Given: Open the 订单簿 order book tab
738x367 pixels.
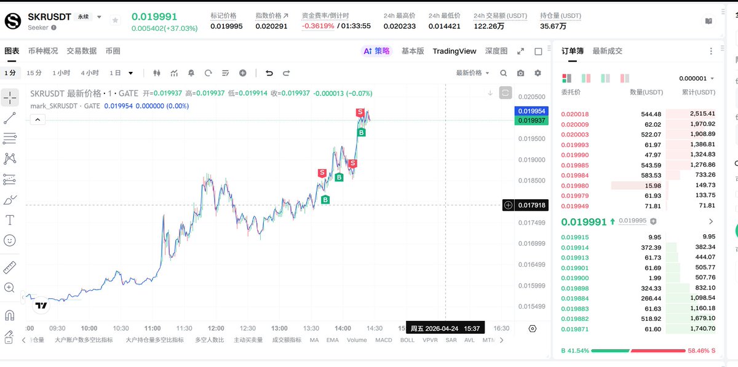Looking at the screenshot, I should [x=573, y=51].
